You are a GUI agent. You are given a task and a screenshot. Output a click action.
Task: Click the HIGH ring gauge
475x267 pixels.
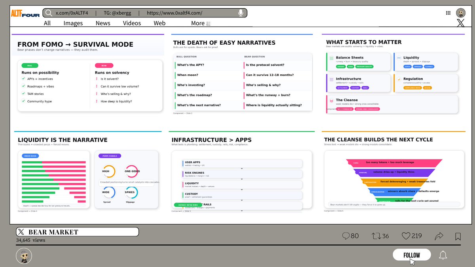click(x=108, y=171)
